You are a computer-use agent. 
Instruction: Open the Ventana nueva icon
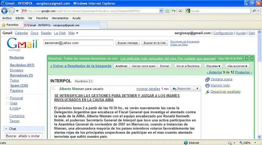click(x=207, y=79)
